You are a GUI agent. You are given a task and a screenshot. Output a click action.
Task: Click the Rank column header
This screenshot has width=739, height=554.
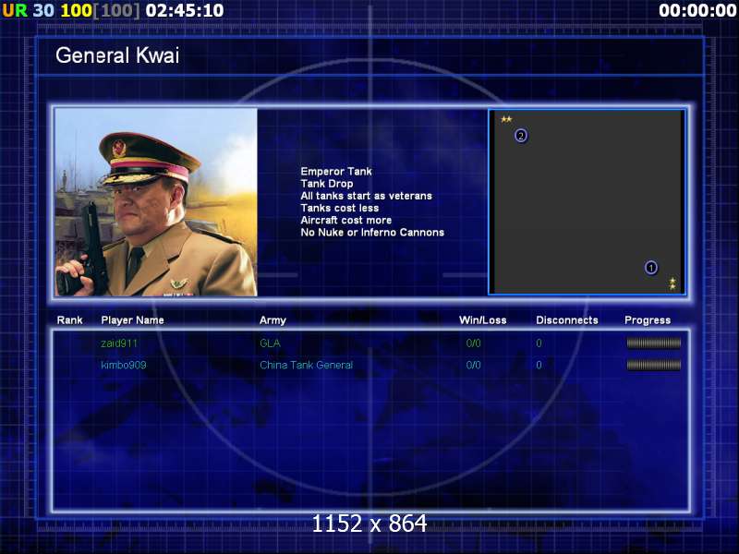(70, 320)
